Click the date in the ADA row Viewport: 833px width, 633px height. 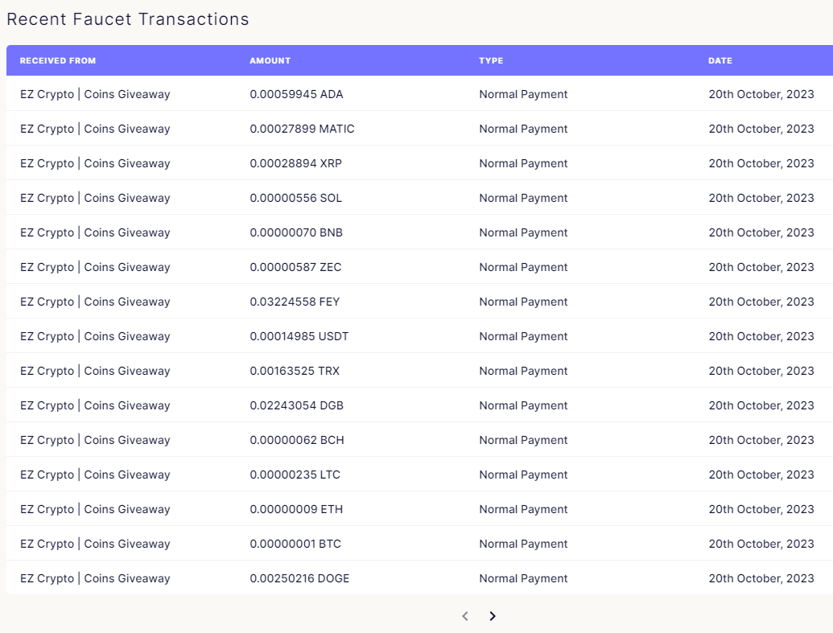[x=761, y=94]
